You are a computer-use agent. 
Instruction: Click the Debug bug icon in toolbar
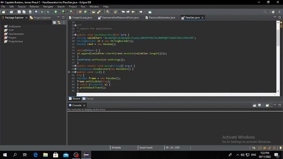(x=48, y=12)
